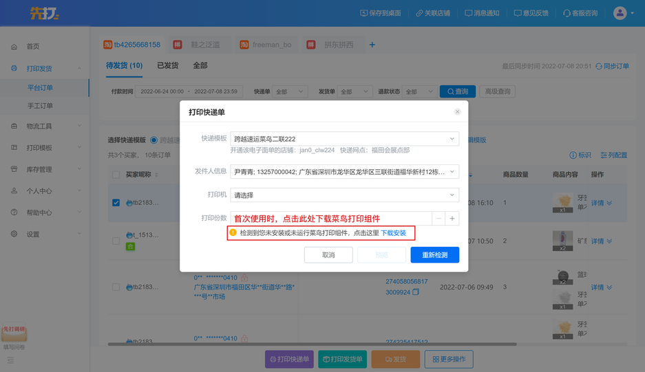Open the linked shops icon
645x372 pixels.
tap(419, 13)
